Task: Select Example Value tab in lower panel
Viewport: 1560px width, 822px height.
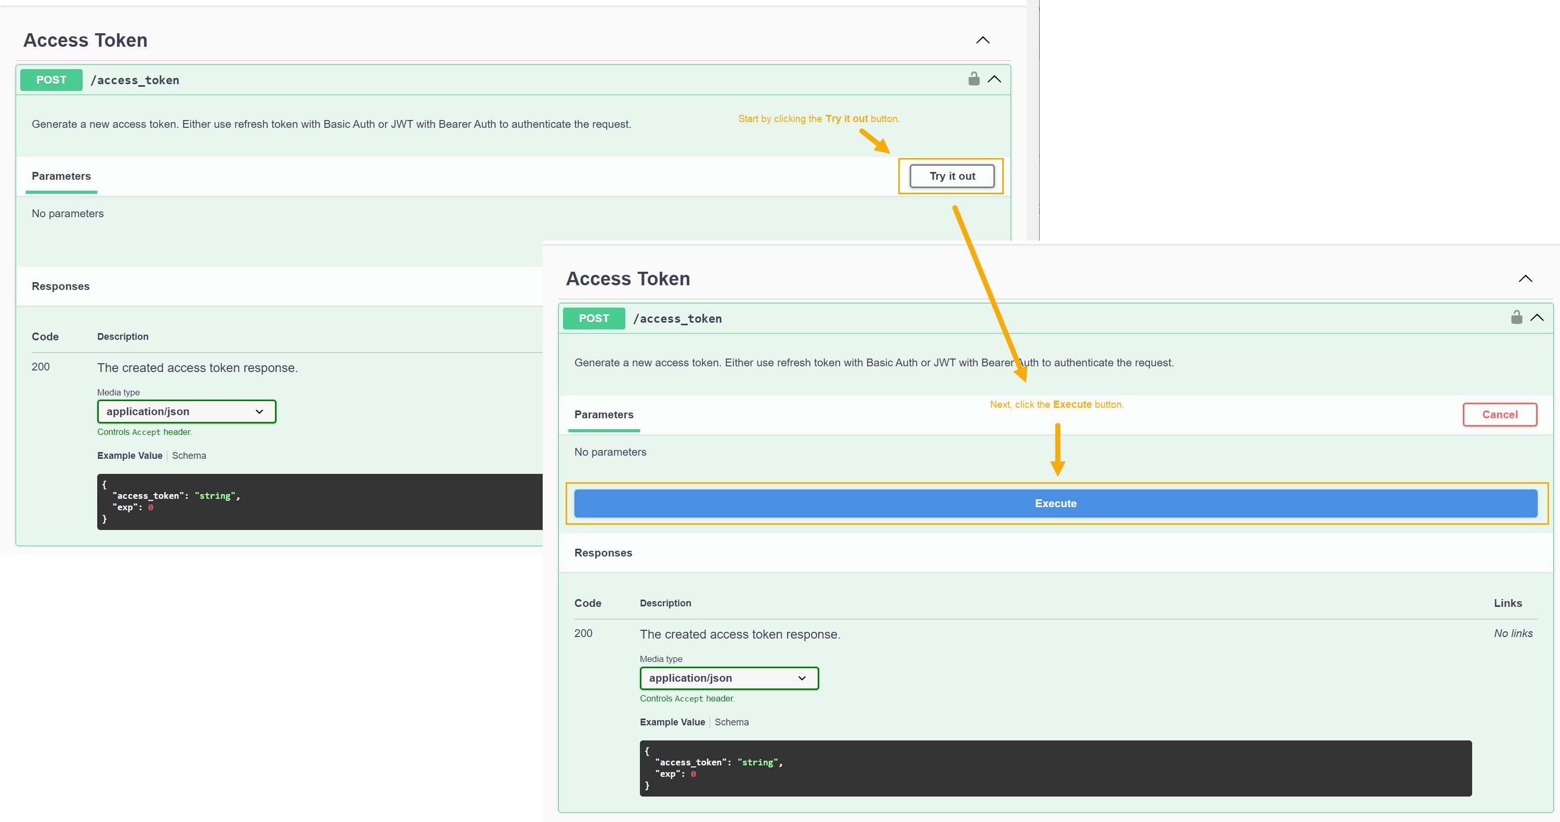Action: tap(672, 722)
